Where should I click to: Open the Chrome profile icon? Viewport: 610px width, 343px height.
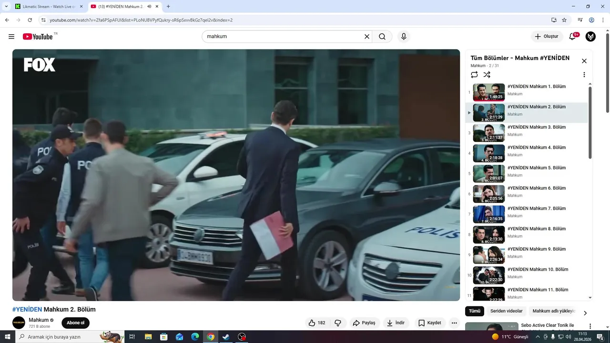click(x=591, y=20)
